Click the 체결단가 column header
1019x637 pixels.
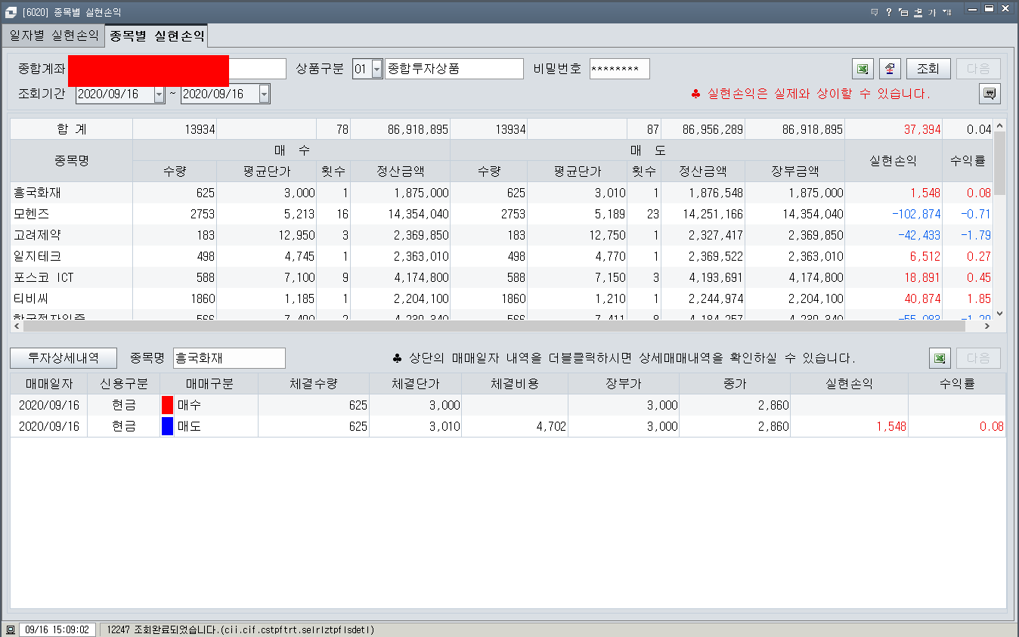[x=415, y=384]
